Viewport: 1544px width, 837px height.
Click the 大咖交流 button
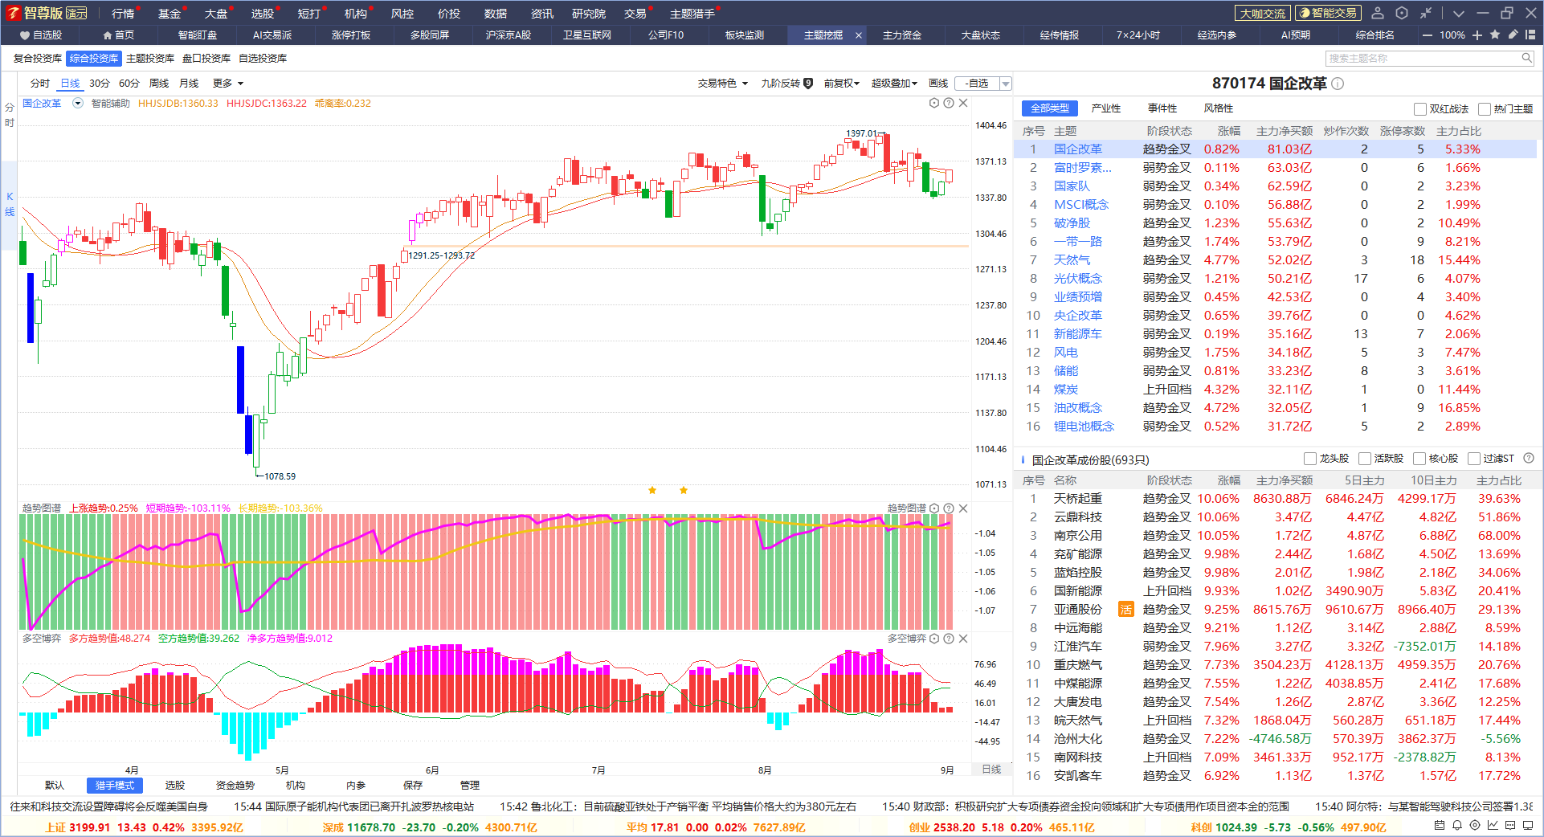(1263, 13)
